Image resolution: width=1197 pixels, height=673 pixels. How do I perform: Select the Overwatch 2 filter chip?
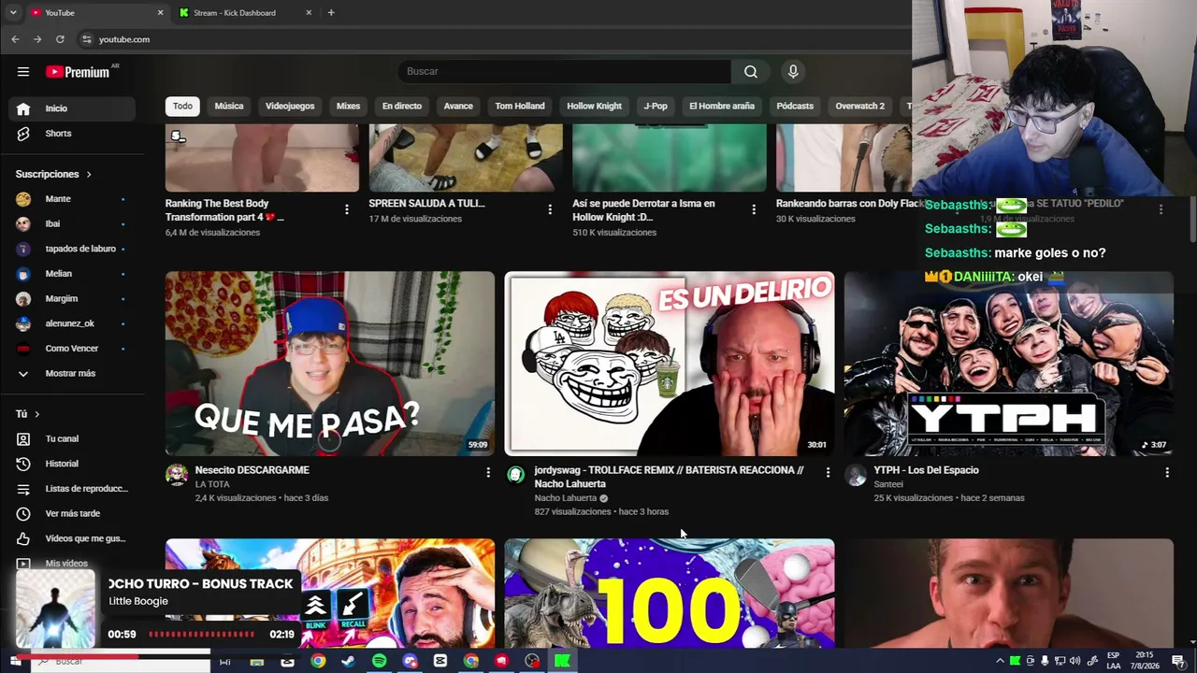point(859,107)
